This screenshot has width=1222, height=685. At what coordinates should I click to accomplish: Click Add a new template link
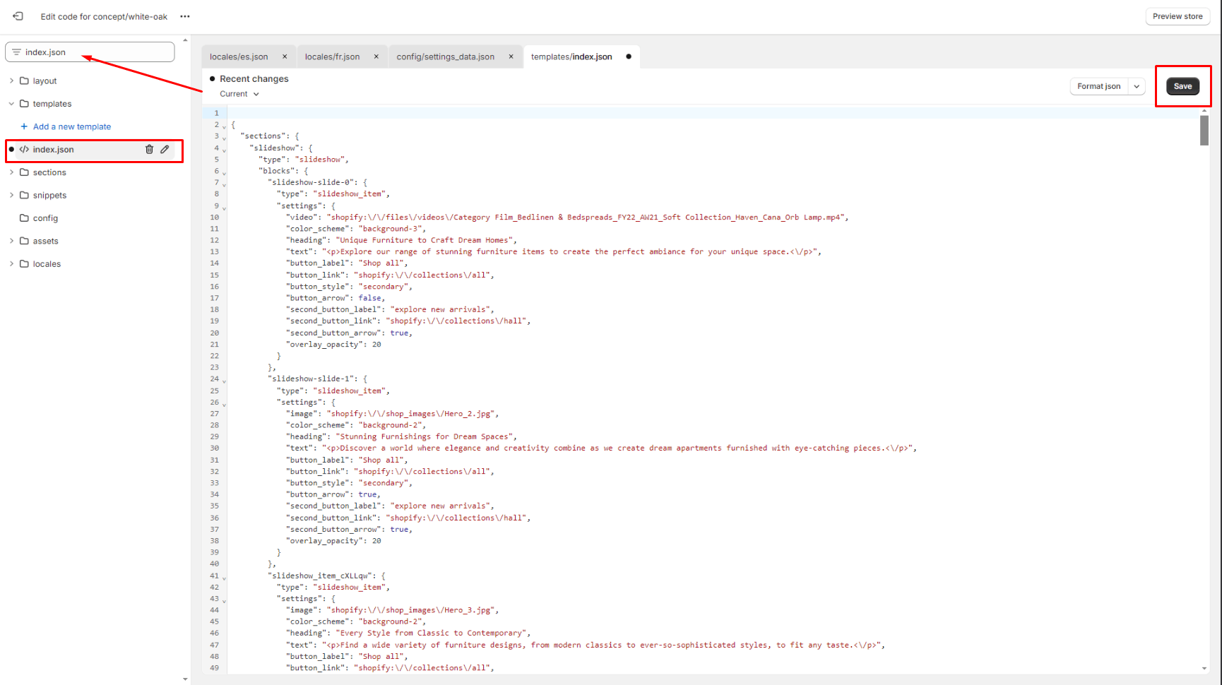[x=71, y=126]
